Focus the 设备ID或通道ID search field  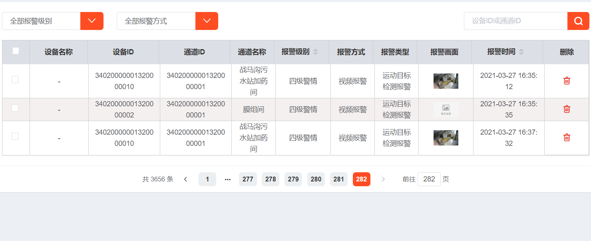515,21
